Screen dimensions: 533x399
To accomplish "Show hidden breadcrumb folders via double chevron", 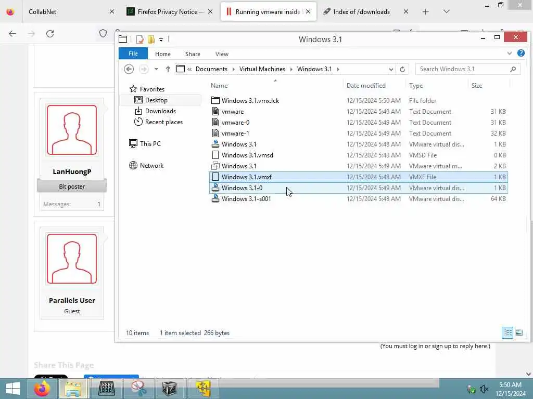I will (x=189, y=69).
